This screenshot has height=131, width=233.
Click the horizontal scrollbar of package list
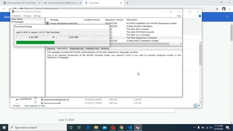tap(139, 44)
